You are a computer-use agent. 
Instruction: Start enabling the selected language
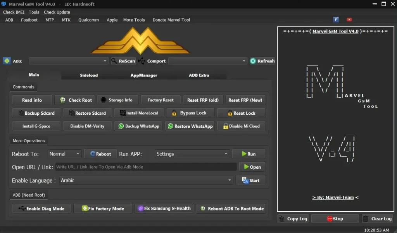pos(250,180)
